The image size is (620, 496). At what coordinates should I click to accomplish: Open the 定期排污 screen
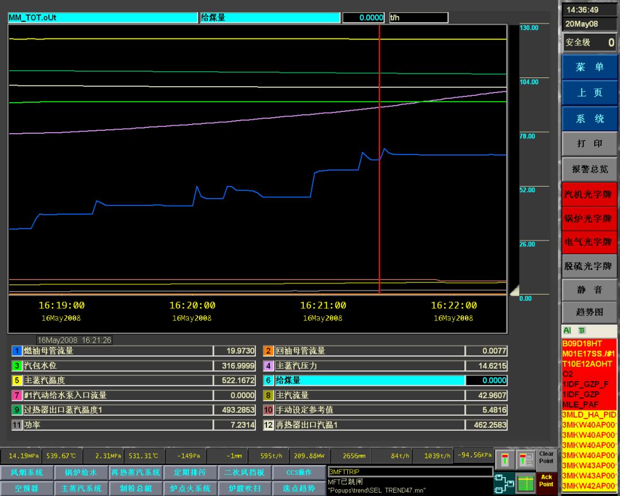[190, 472]
